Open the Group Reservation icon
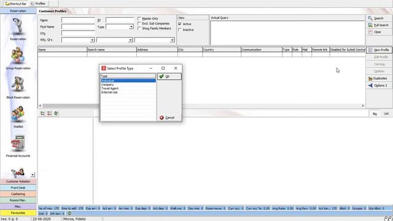The height and width of the screenshot is (221, 393). [18, 56]
